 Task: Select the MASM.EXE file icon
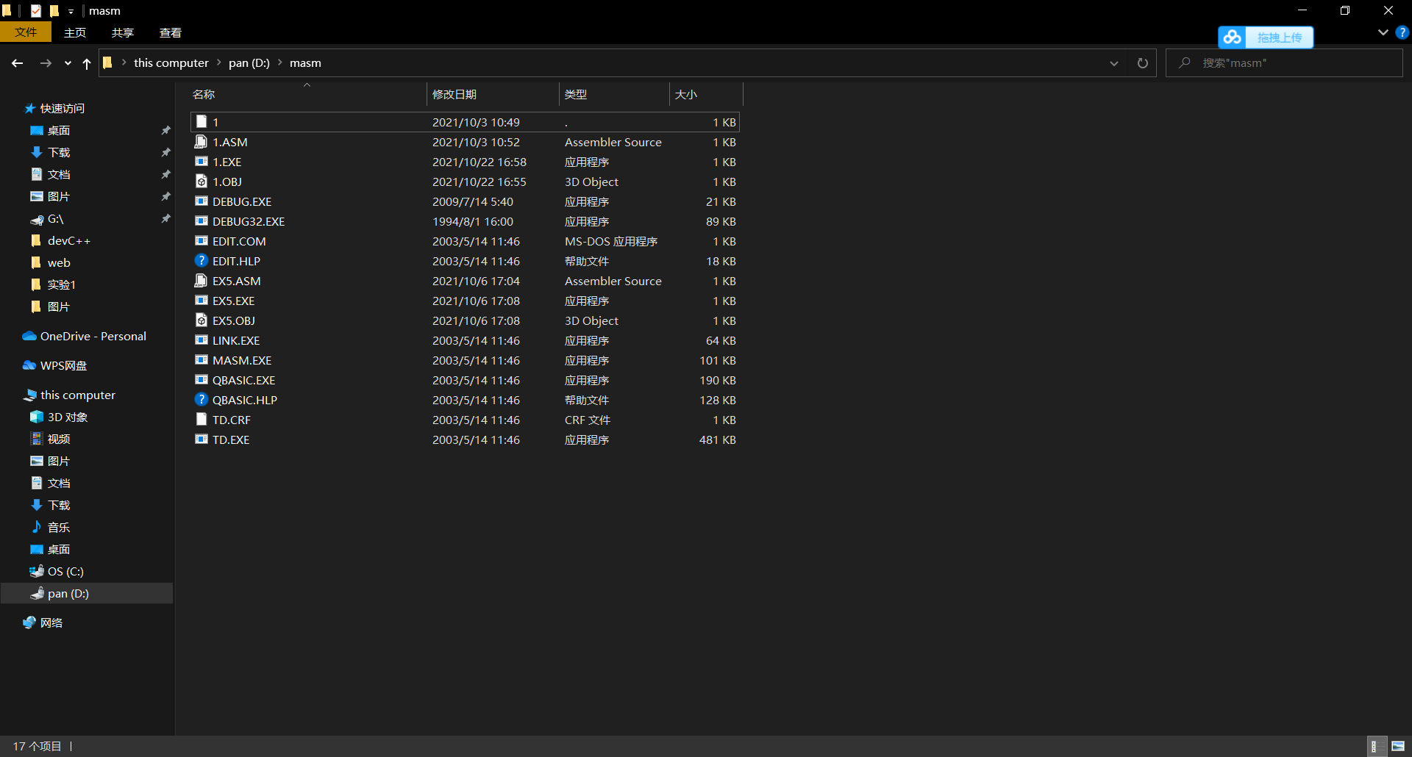click(x=201, y=360)
